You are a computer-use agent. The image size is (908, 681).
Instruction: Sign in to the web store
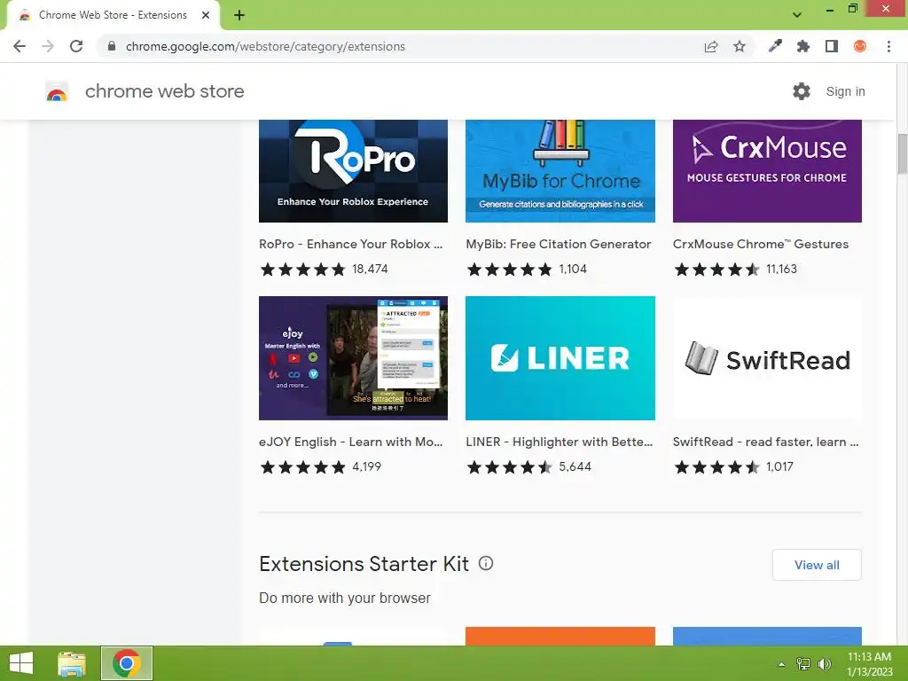pos(845,91)
